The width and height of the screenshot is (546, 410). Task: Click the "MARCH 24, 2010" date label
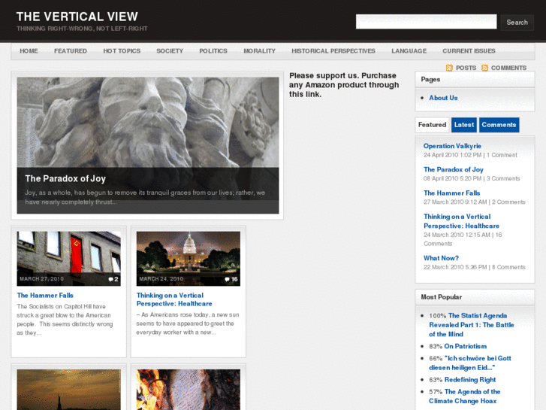(x=161, y=279)
